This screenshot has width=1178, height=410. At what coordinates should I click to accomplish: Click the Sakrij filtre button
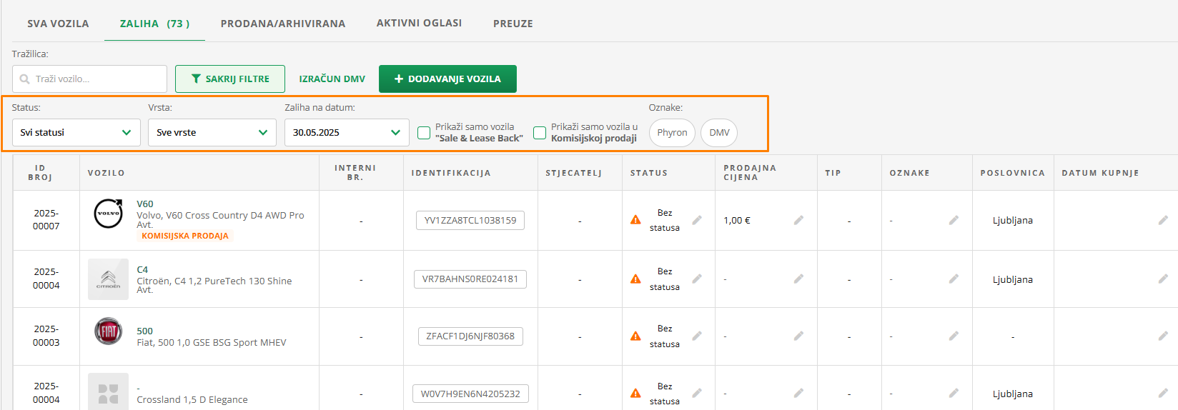tap(230, 79)
